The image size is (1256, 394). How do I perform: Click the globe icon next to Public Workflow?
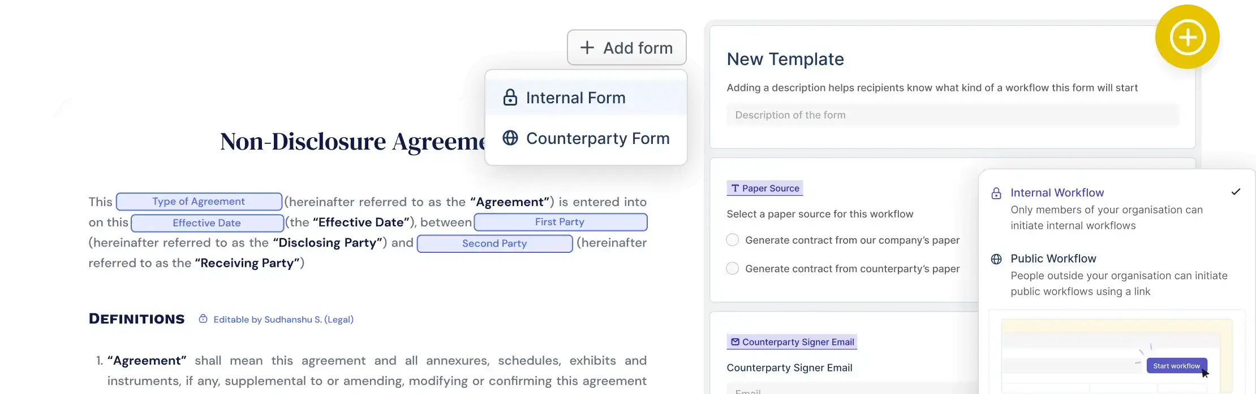click(996, 259)
